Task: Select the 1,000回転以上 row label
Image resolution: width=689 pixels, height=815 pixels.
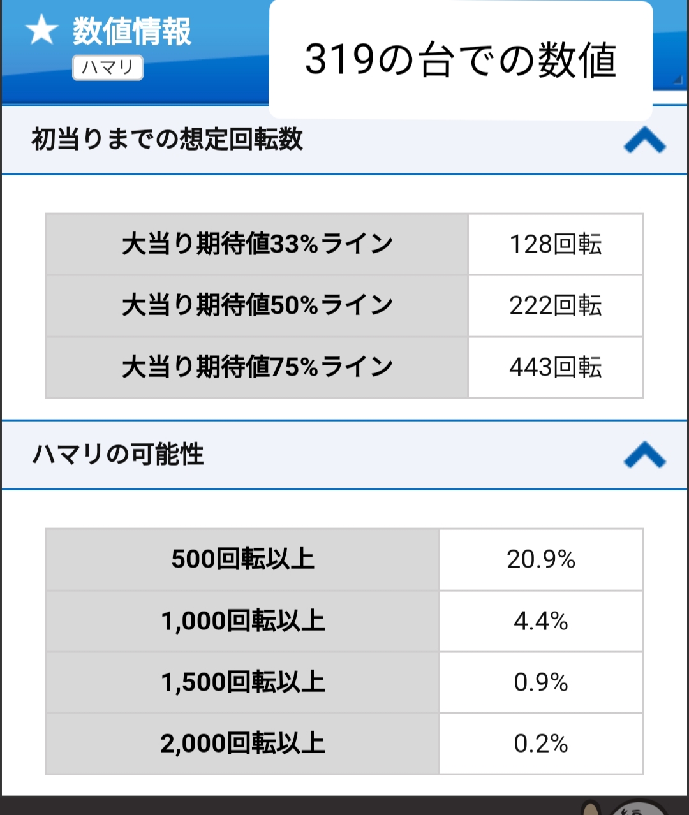Action: [243, 621]
